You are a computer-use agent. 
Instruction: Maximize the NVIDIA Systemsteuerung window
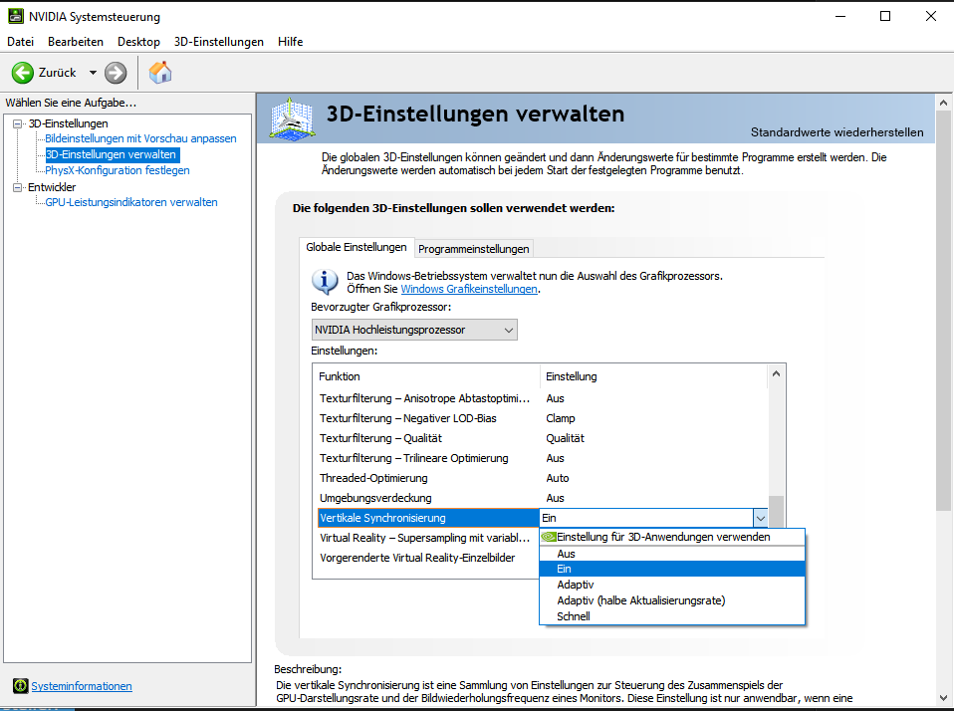885,16
